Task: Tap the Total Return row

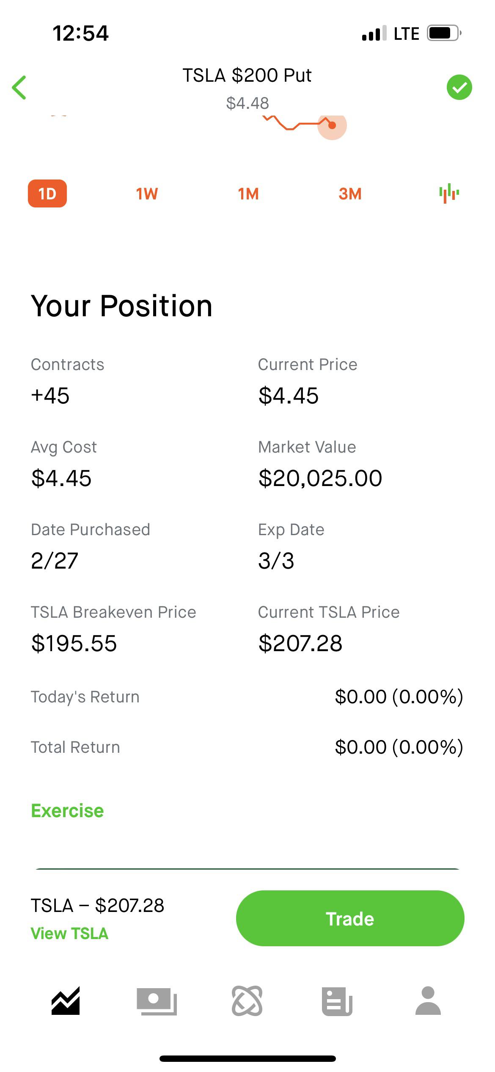Action: tap(247, 747)
